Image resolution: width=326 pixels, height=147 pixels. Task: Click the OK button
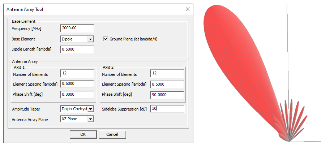click(x=83, y=134)
